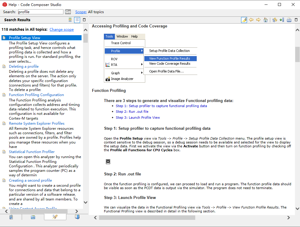Open the Deleting a profile result
Screen dimensions: 300x227
coord(24,67)
